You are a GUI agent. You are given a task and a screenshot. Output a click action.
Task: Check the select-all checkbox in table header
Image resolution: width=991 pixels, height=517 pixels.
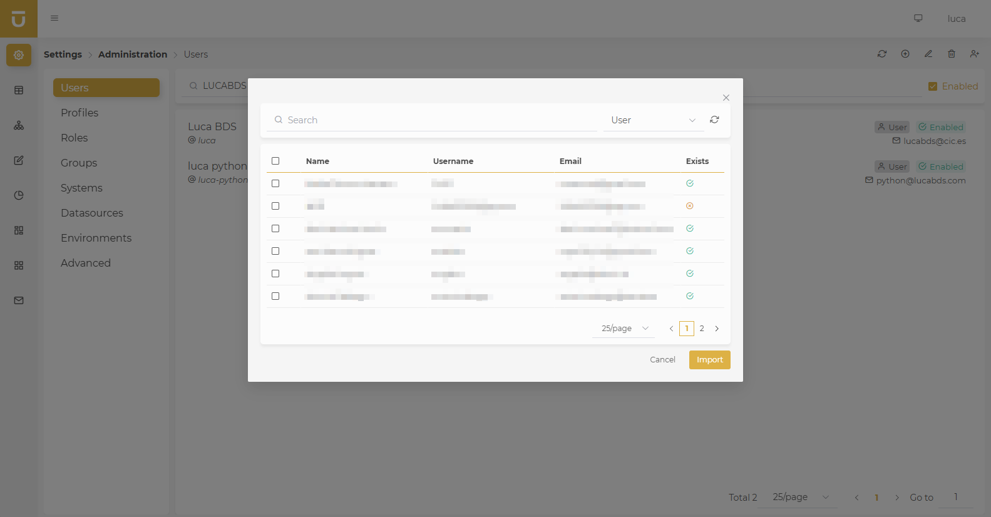click(x=275, y=161)
